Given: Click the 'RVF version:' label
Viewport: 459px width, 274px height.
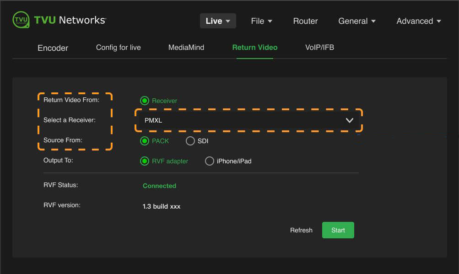Looking at the screenshot, I should 62,205.
